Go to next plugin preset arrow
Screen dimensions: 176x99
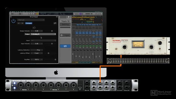click(x=22, y=23)
